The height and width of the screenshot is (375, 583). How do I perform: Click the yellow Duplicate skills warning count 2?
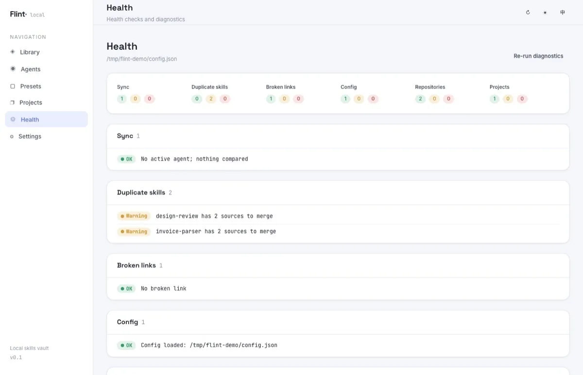[211, 99]
